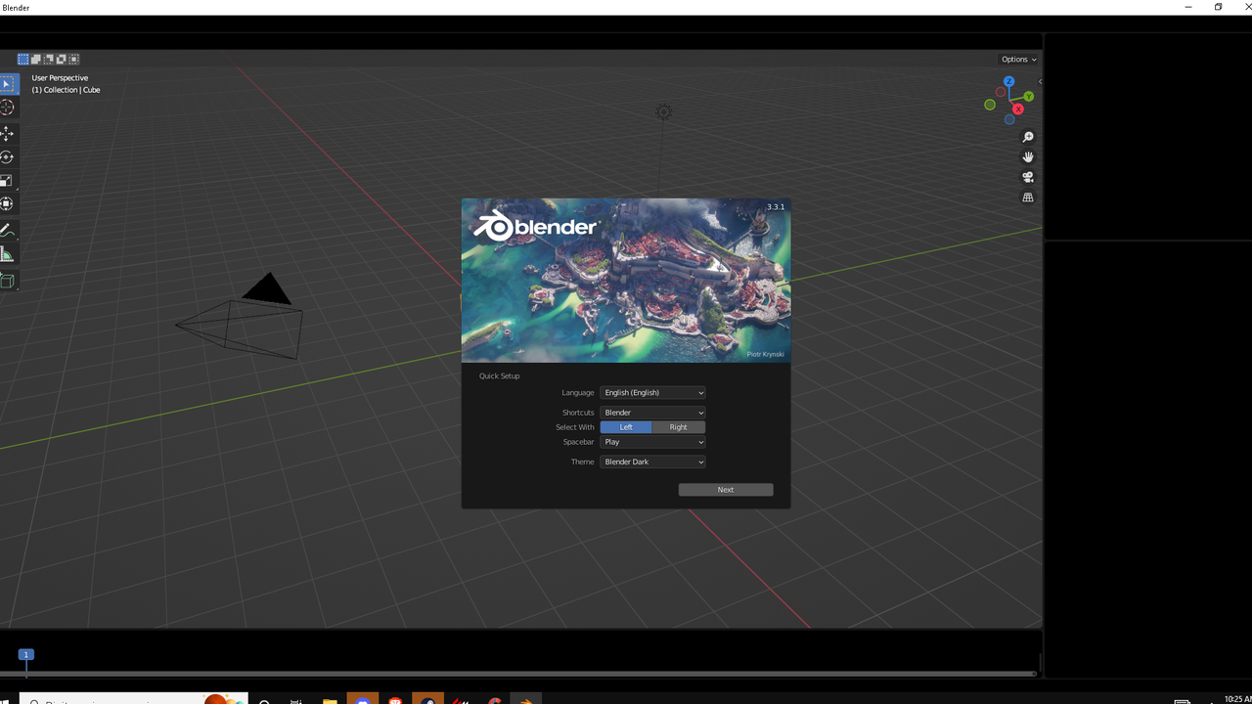Viewport: 1252px width, 704px height.
Task: Pick the Measure tool
Action: pyautogui.click(x=8, y=254)
